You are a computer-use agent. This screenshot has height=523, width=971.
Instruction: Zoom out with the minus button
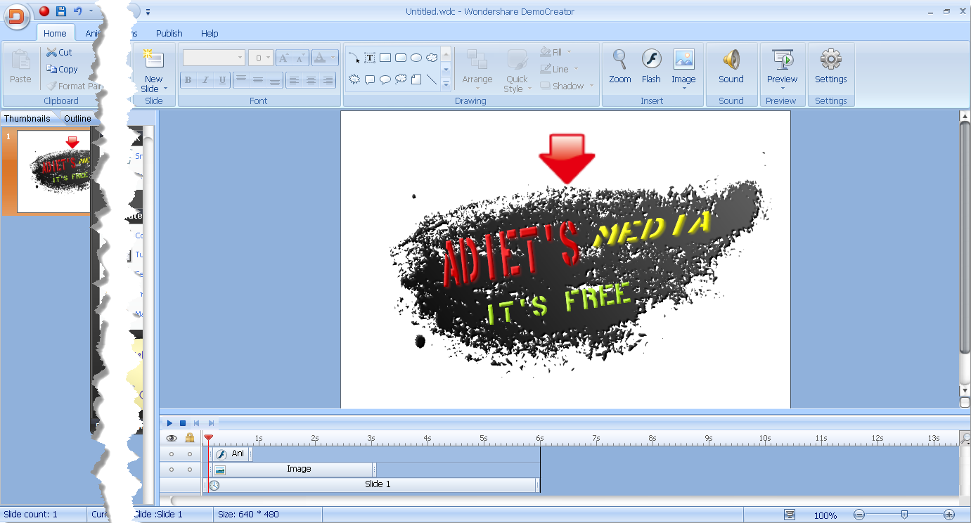coord(859,515)
